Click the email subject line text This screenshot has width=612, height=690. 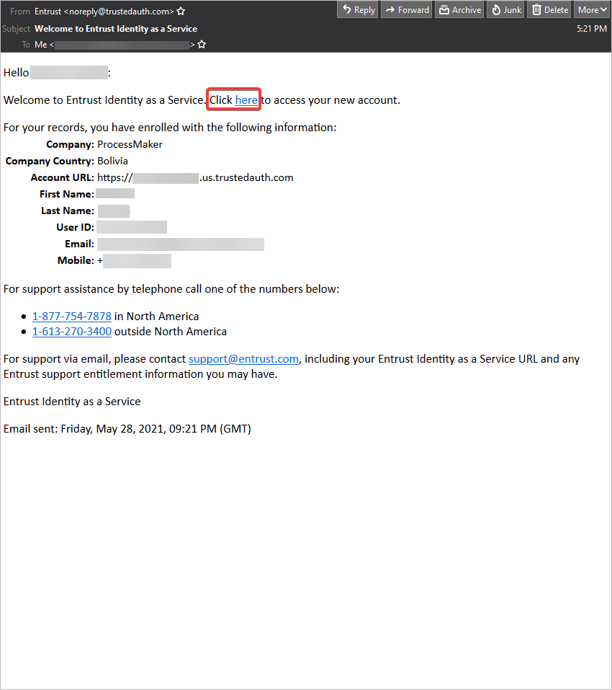116,29
